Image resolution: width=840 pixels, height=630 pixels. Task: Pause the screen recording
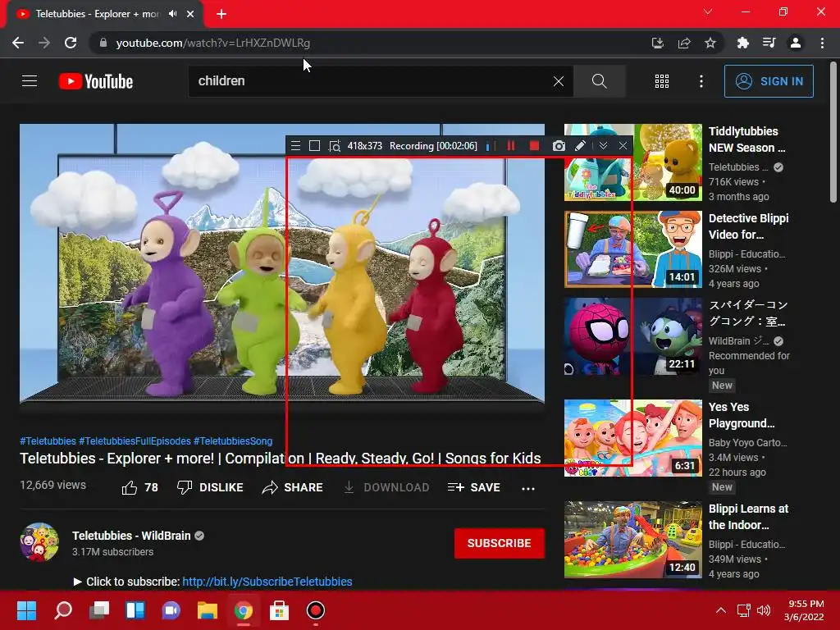point(511,146)
